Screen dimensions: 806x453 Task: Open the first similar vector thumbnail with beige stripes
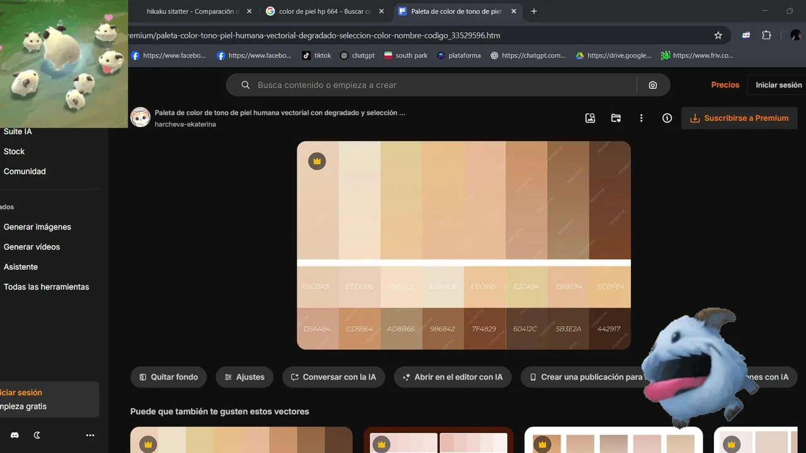[x=241, y=440]
